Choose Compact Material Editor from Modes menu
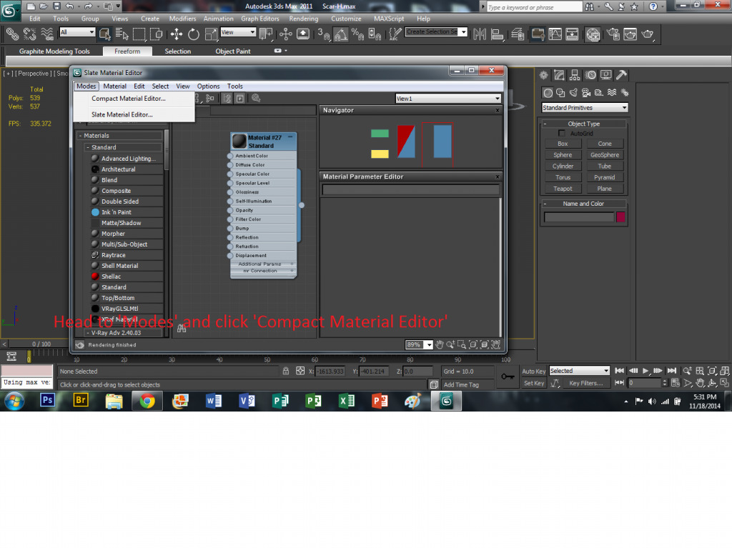Image resolution: width=732 pixels, height=548 pixels. click(x=129, y=99)
